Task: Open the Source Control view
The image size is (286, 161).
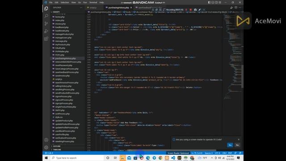Action: coord(46,24)
